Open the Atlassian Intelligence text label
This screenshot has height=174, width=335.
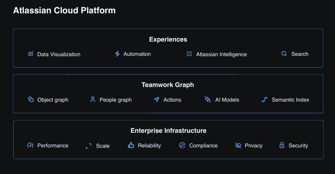221,55
